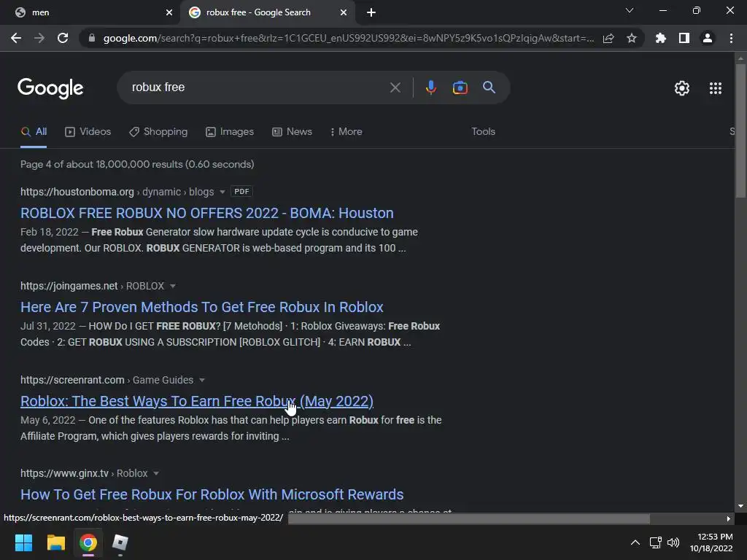Reload the current page
The width and height of the screenshot is (747, 560).
point(63,38)
